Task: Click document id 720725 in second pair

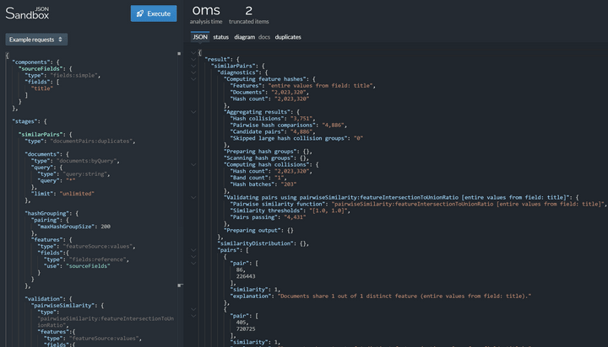Action: point(246,329)
